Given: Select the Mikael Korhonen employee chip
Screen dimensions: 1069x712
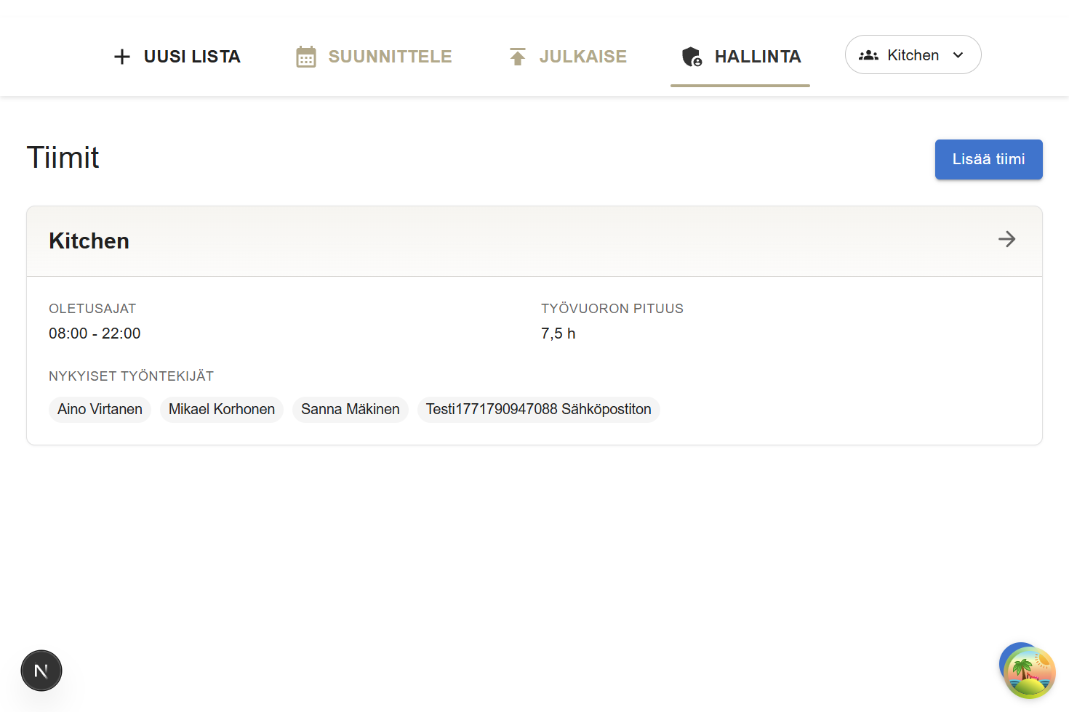Looking at the screenshot, I should 222,409.
